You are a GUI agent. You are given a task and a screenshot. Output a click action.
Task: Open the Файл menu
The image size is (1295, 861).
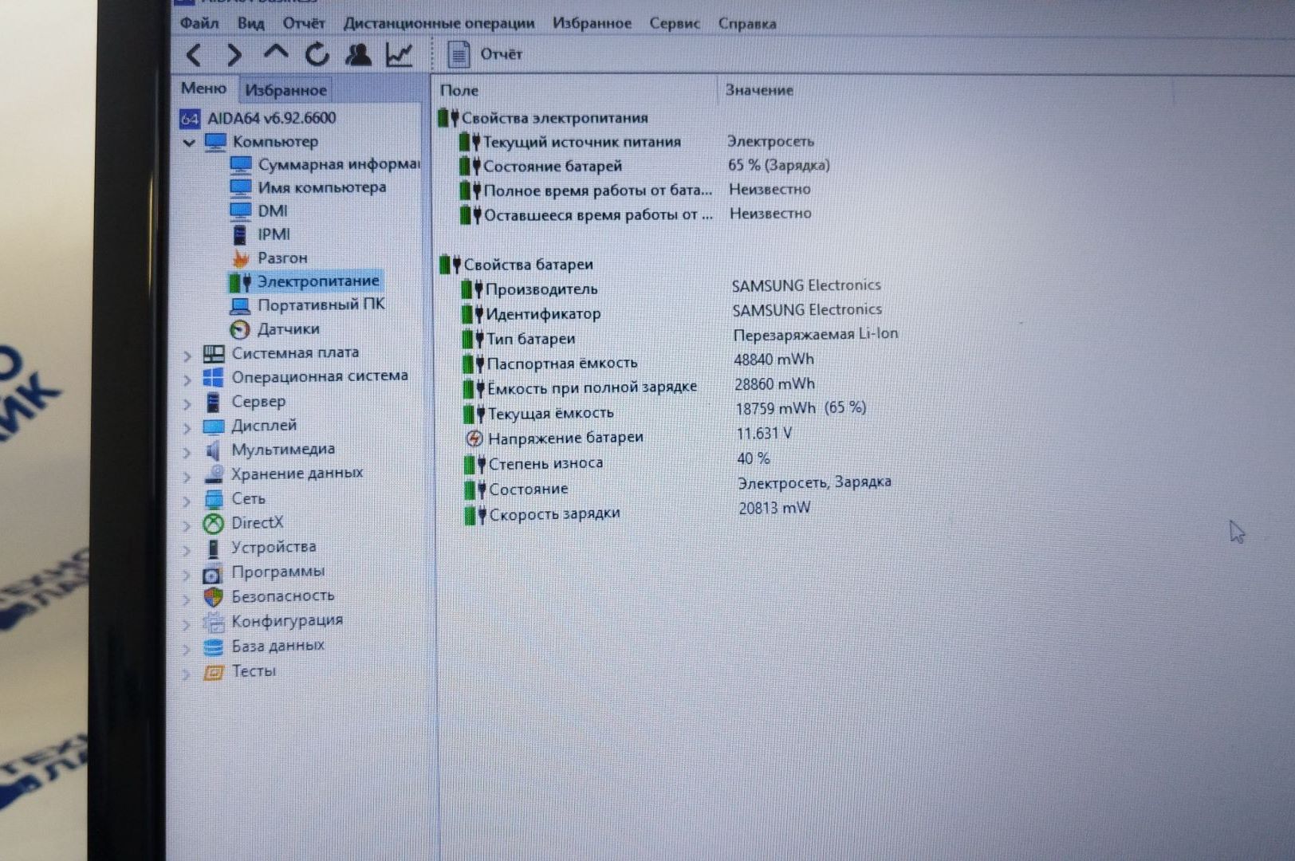pos(199,23)
